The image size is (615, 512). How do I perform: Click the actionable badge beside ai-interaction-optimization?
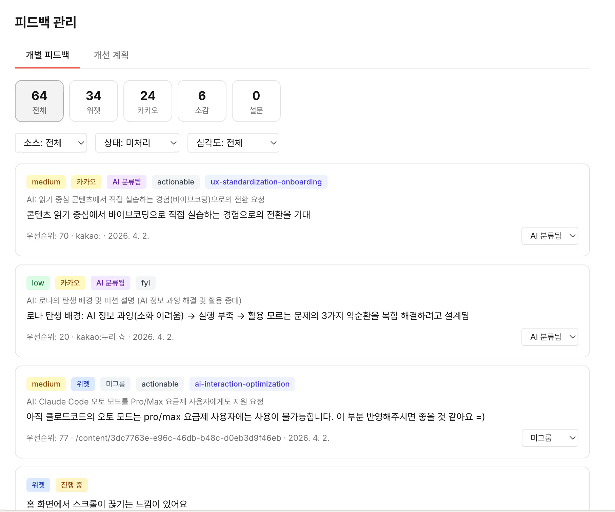(160, 384)
